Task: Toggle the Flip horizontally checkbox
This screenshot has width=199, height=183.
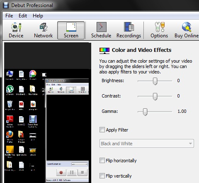Action: [102, 161]
